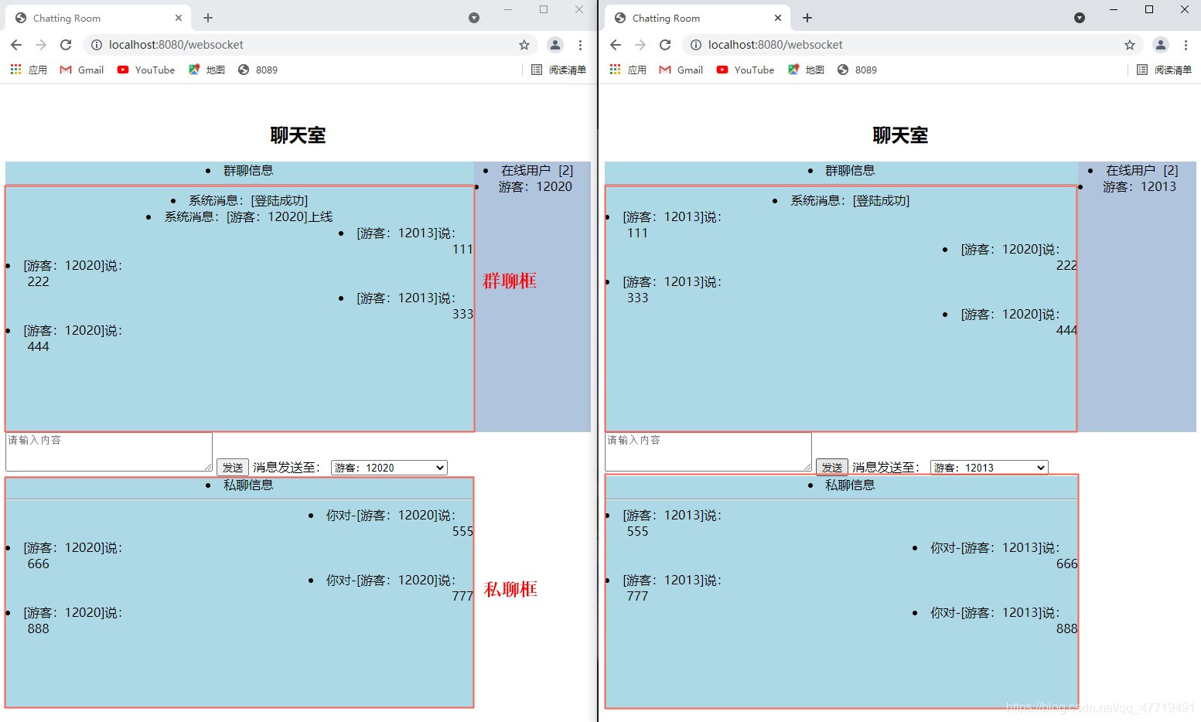1201x722 pixels.
Task: Go forward in left browser window
Action: point(41,45)
